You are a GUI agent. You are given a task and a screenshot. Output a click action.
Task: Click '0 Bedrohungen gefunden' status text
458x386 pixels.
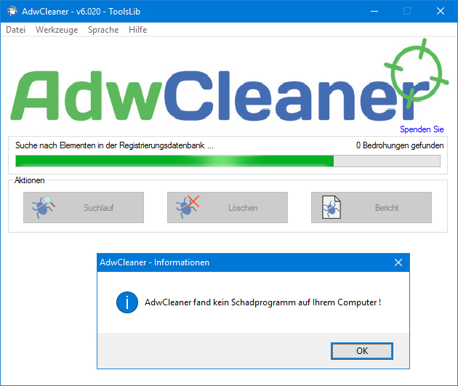[x=400, y=145]
